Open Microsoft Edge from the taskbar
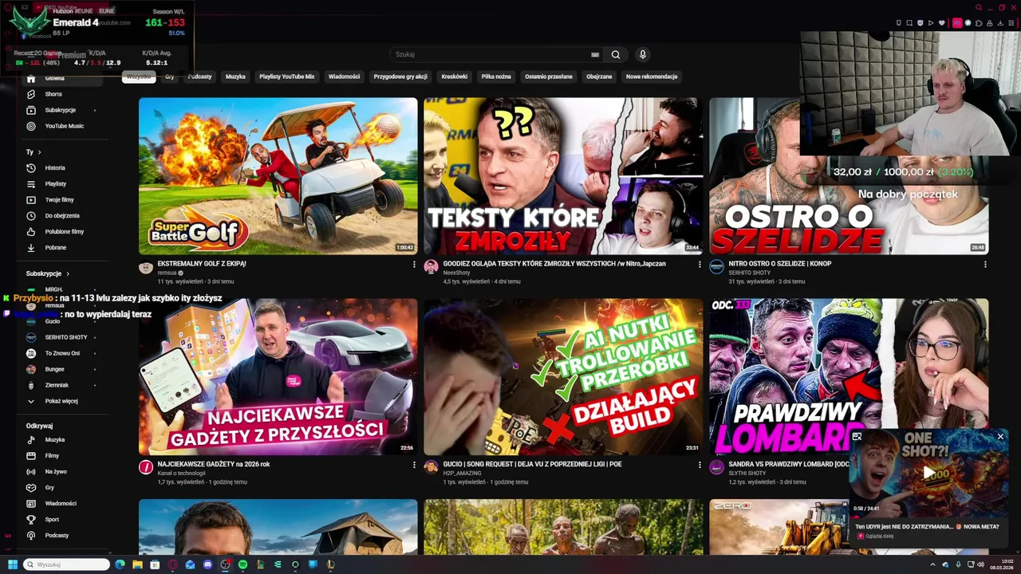The height and width of the screenshot is (574, 1021). 120,564
